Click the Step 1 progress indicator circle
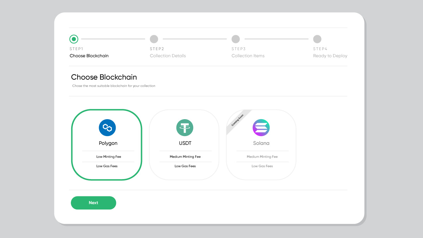Screen dimensions: 423x238 (74, 39)
